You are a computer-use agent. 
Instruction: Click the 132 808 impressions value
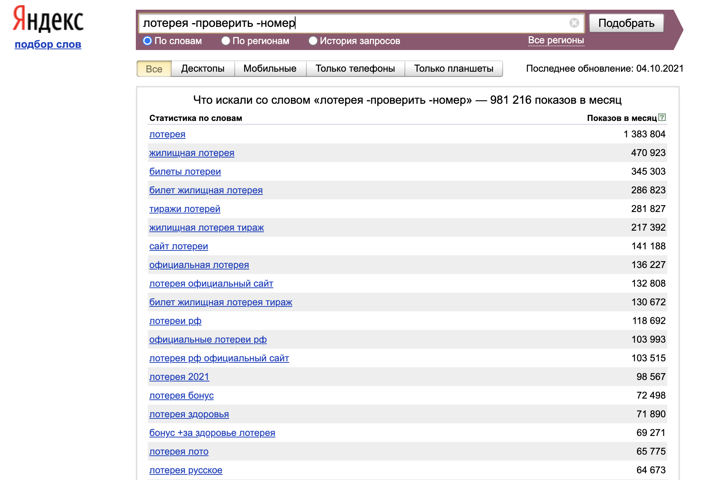pos(648,283)
